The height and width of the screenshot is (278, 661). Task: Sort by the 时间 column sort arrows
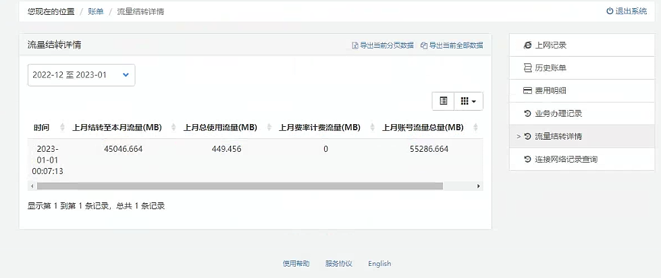pyautogui.click(x=62, y=128)
